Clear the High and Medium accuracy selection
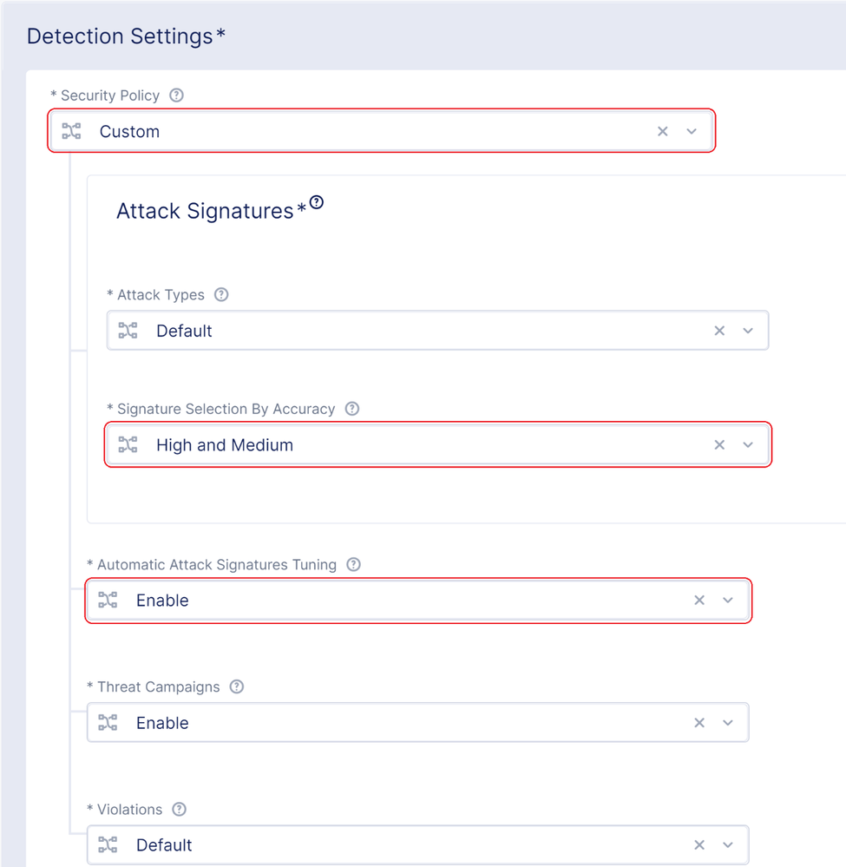The width and height of the screenshot is (846, 867). tap(719, 445)
